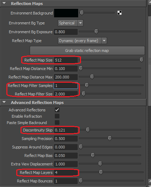The height and width of the screenshot is (187, 151).
Task: Check the Paste Simple Backround checkbox
Action: [57, 122]
